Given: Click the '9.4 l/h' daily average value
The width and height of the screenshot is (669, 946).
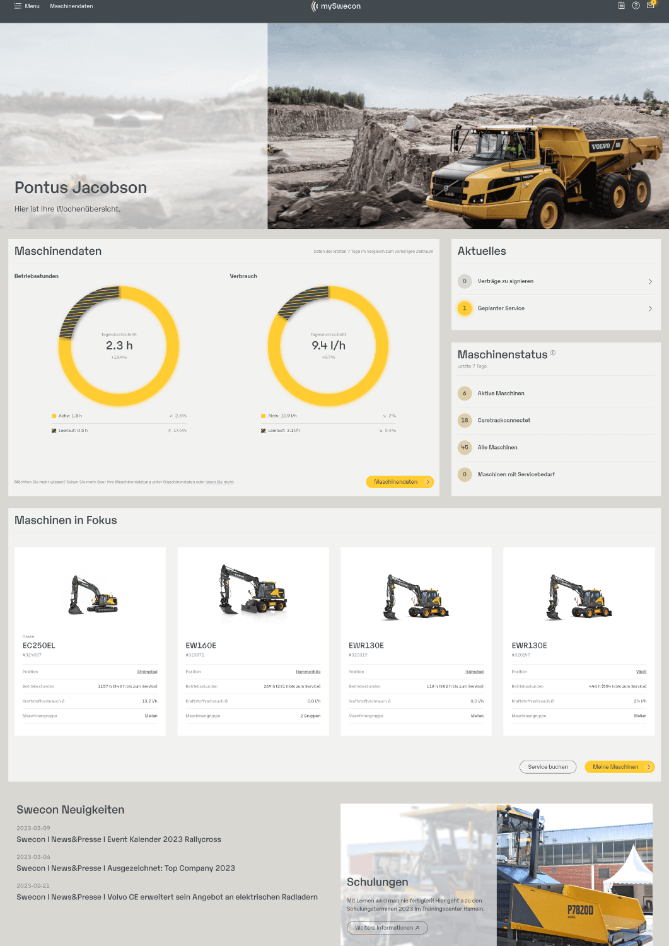Looking at the screenshot, I should (x=329, y=346).
